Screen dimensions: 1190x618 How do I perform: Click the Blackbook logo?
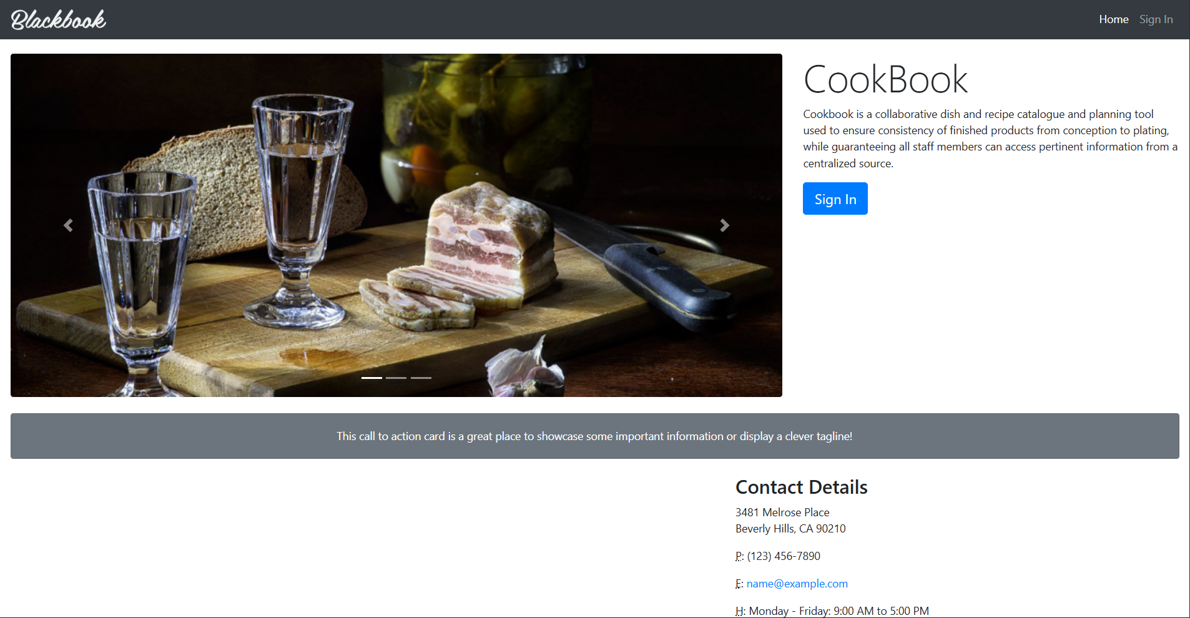pyautogui.click(x=59, y=19)
